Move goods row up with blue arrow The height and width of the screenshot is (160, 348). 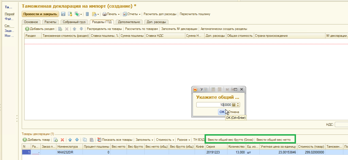[70, 140]
